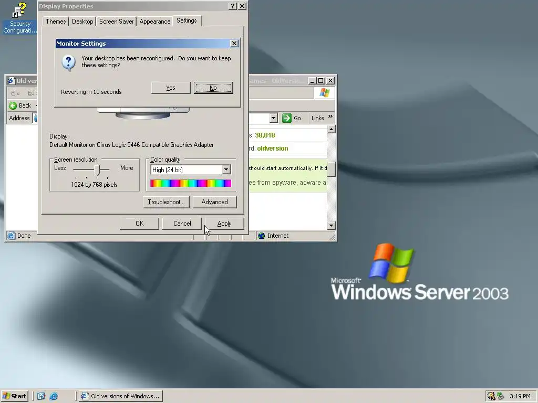Click the Links toolbar label
The width and height of the screenshot is (538, 403).
point(317,118)
